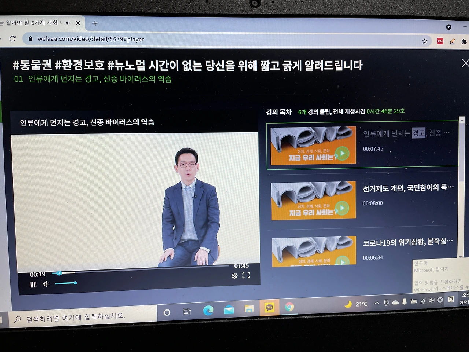Open Cortana circle on the taskbar
Image resolution: width=469 pixels, height=352 pixels.
coord(167,312)
